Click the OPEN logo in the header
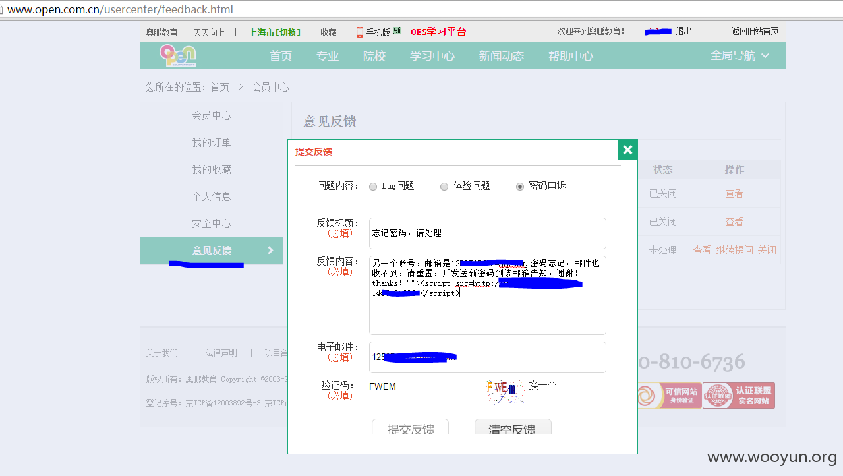 click(177, 55)
